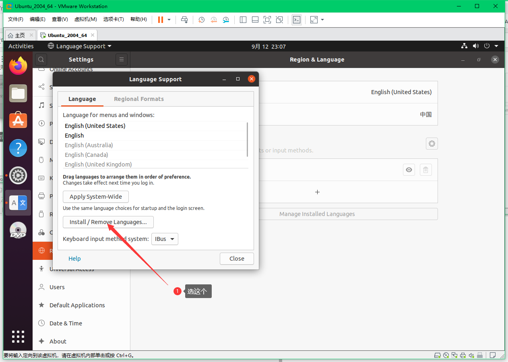The image size is (508, 362).
Task: Open the power options dropdown beside pause
Action: pos(169,20)
